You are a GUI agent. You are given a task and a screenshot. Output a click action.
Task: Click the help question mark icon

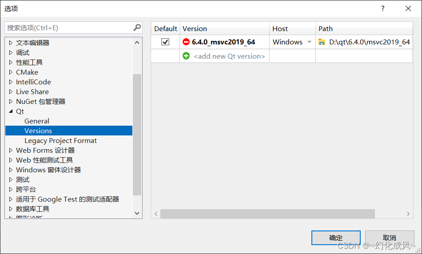click(382, 8)
